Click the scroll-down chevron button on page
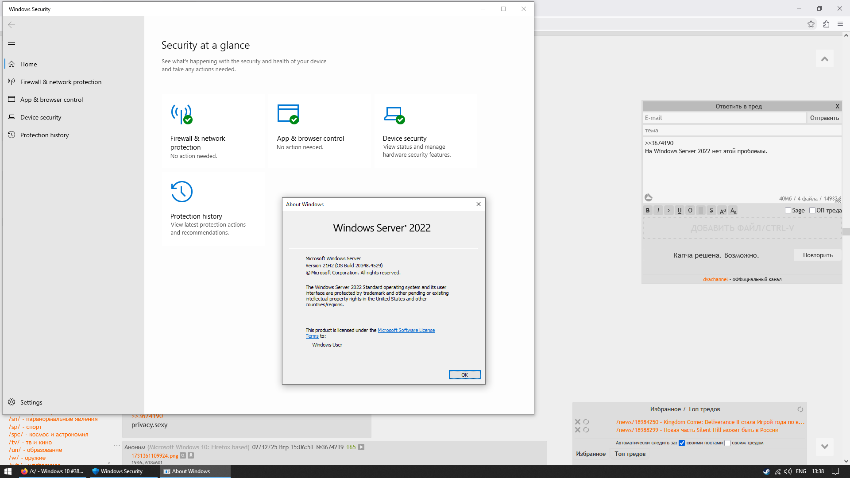The height and width of the screenshot is (478, 850). point(824,447)
